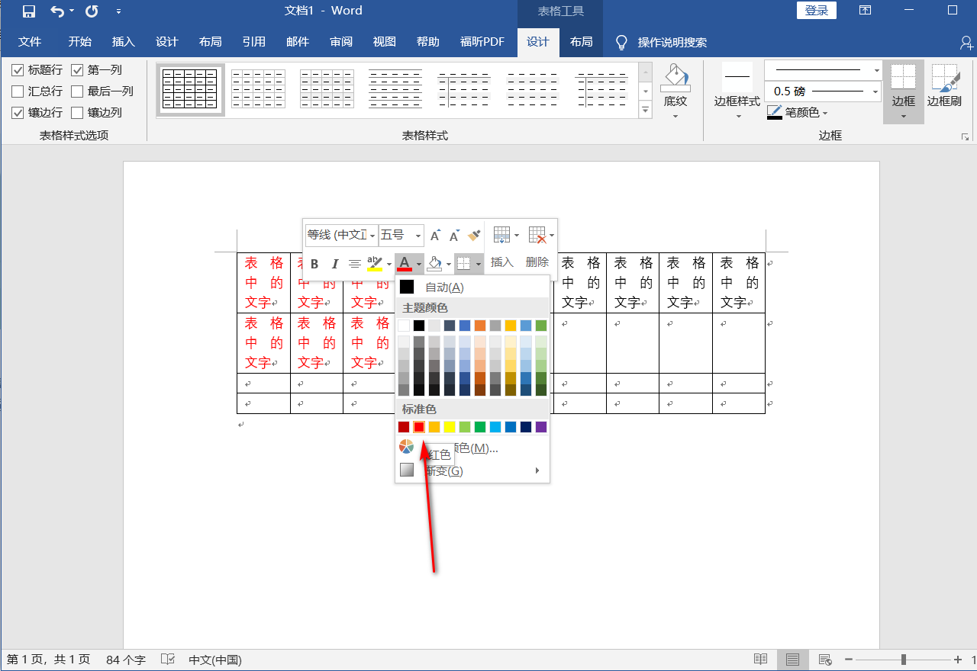The width and height of the screenshot is (977, 671).
Task: Click the 删除 table delete icon
Action: tap(537, 234)
